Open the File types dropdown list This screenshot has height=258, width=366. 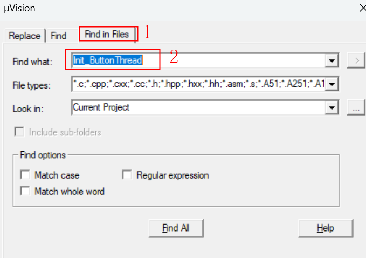[332, 84]
